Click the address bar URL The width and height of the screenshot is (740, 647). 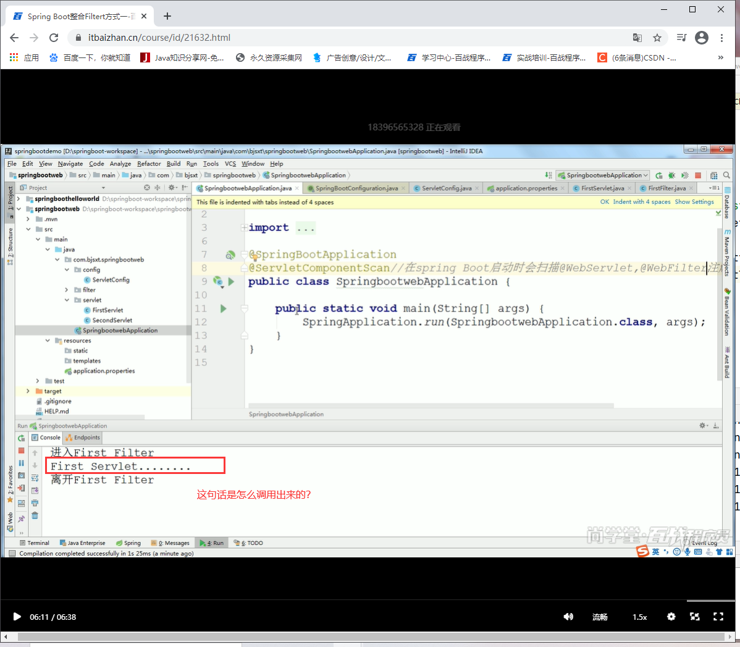[x=159, y=38]
